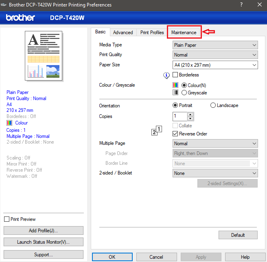
Task: Click the question mark help icon in title bar
Action: [241, 4]
